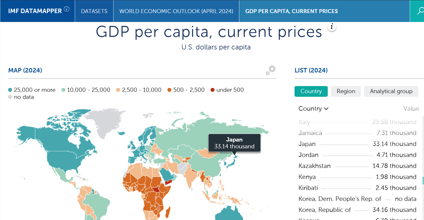The image size is (424, 220).
Task: Select Kazakhstan in the country list
Action: point(314,166)
